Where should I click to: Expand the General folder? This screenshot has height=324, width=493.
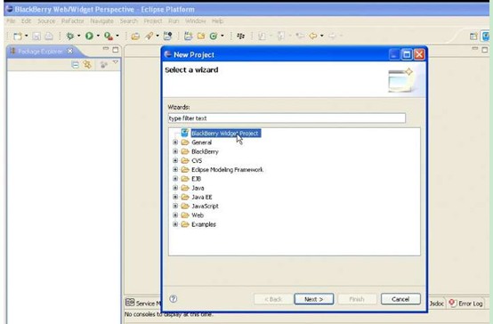(x=175, y=142)
